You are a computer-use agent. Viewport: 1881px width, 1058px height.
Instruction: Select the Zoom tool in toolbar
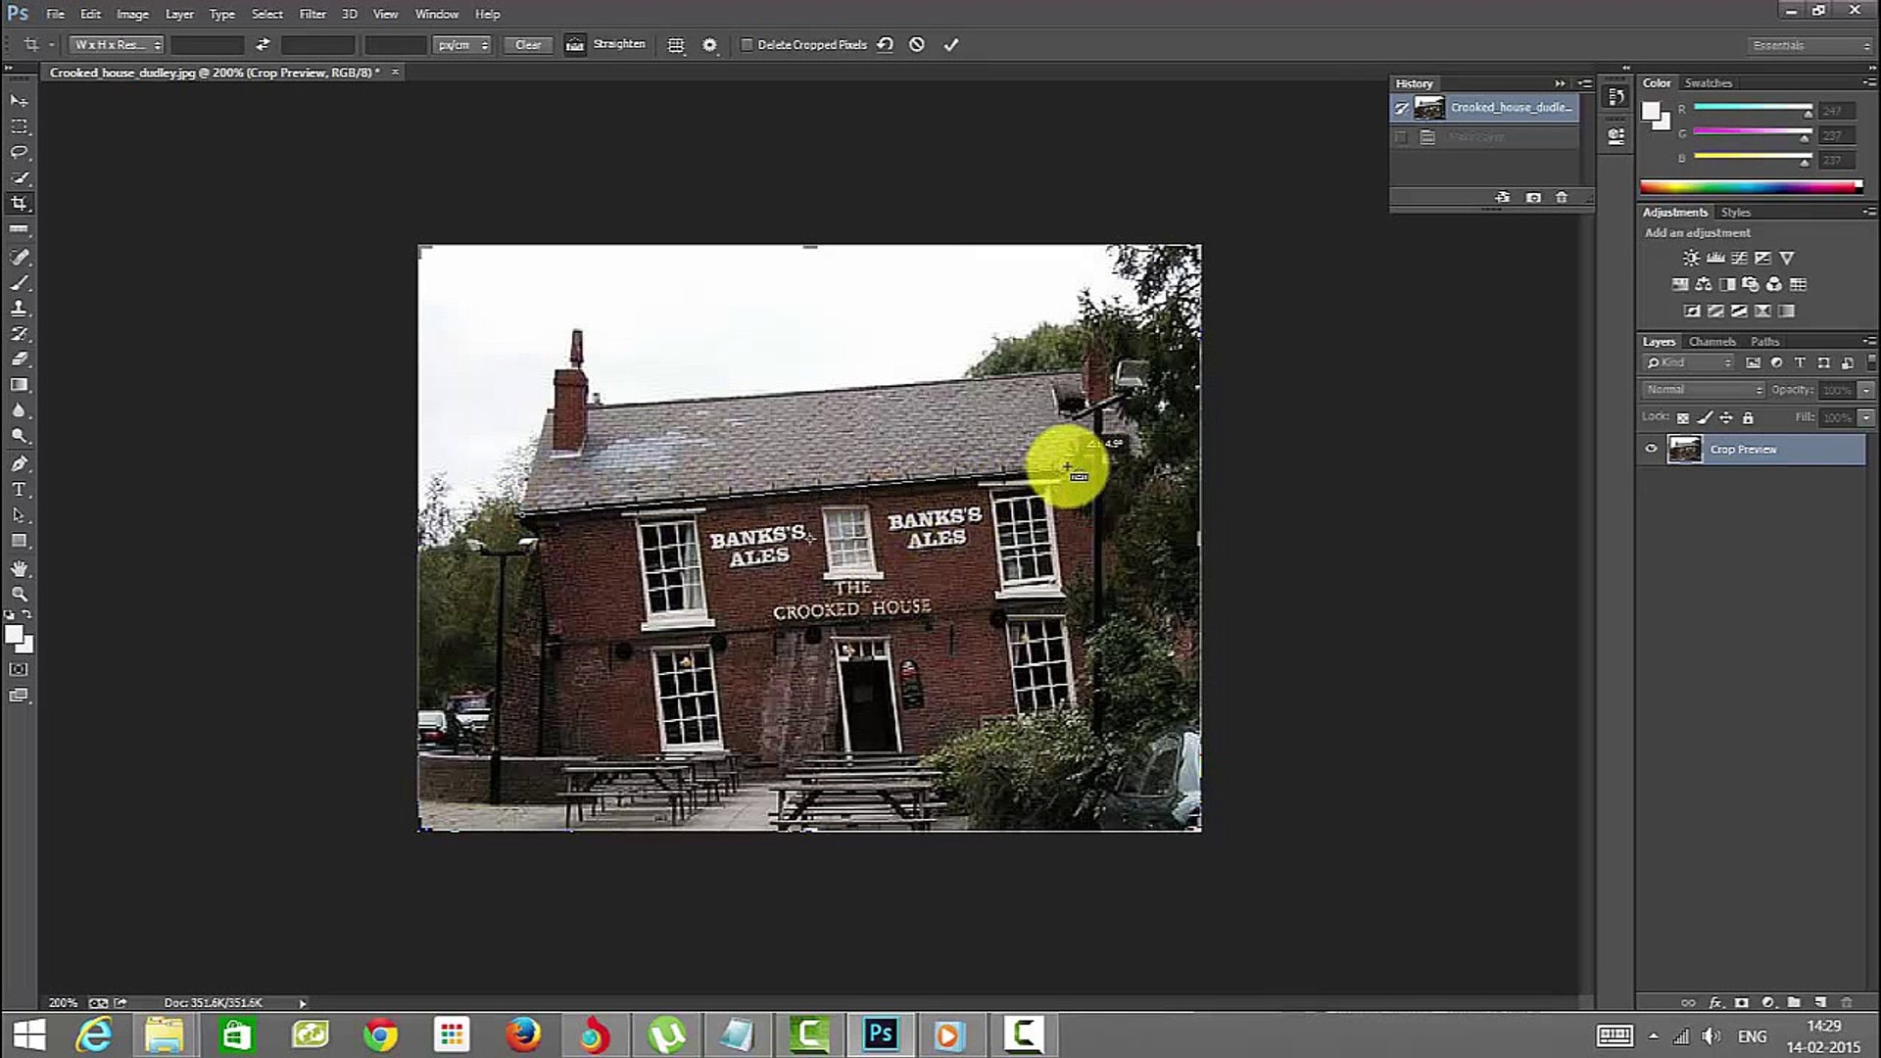19,595
